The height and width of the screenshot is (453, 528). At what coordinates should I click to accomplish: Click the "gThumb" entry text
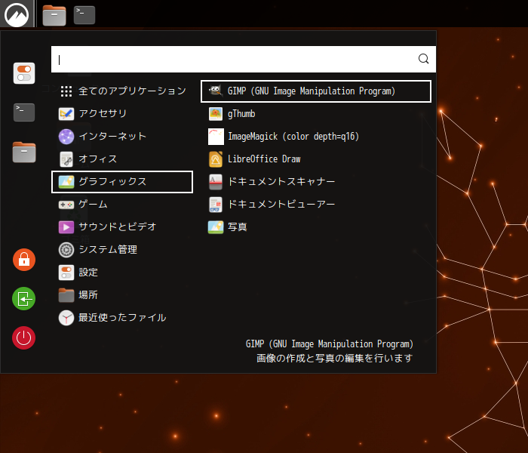pos(241,114)
